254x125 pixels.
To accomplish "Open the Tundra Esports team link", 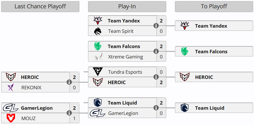I will (x=125, y=72).
